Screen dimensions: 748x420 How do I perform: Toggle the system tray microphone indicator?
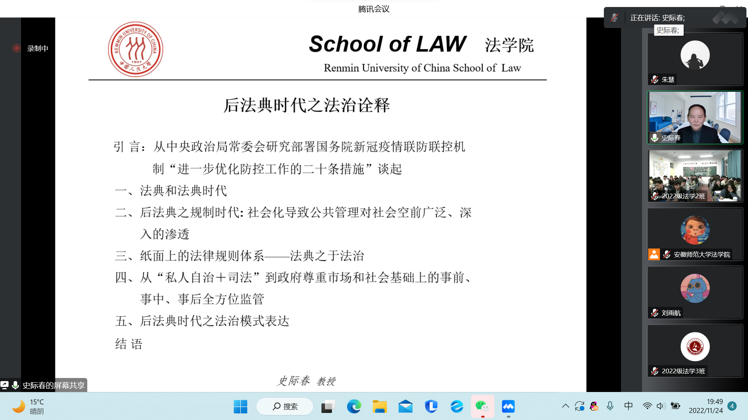point(610,406)
